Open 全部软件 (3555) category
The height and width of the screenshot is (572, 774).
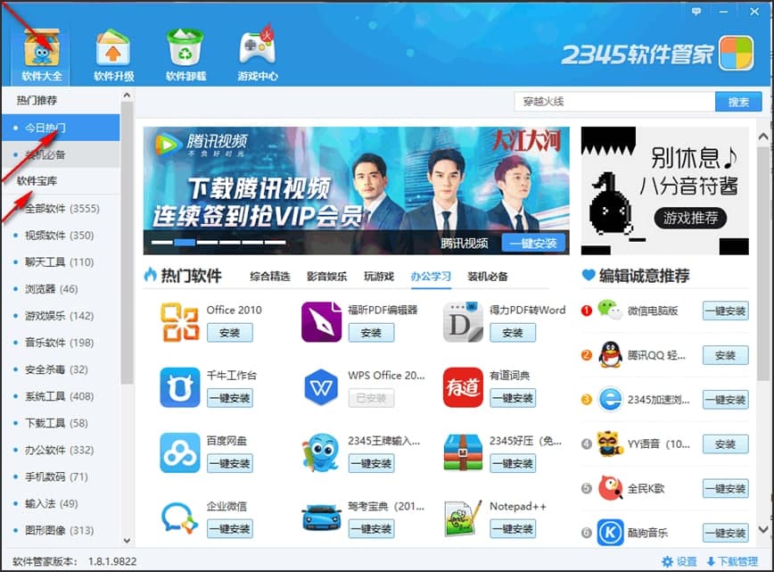click(61, 209)
